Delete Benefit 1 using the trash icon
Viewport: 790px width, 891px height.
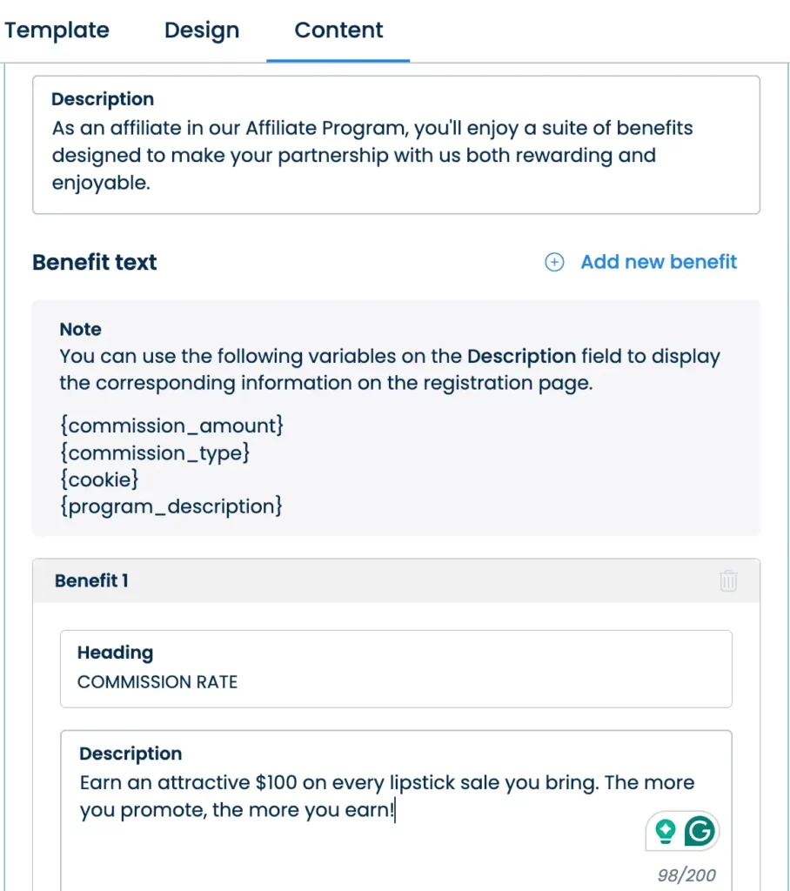click(728, 581)
